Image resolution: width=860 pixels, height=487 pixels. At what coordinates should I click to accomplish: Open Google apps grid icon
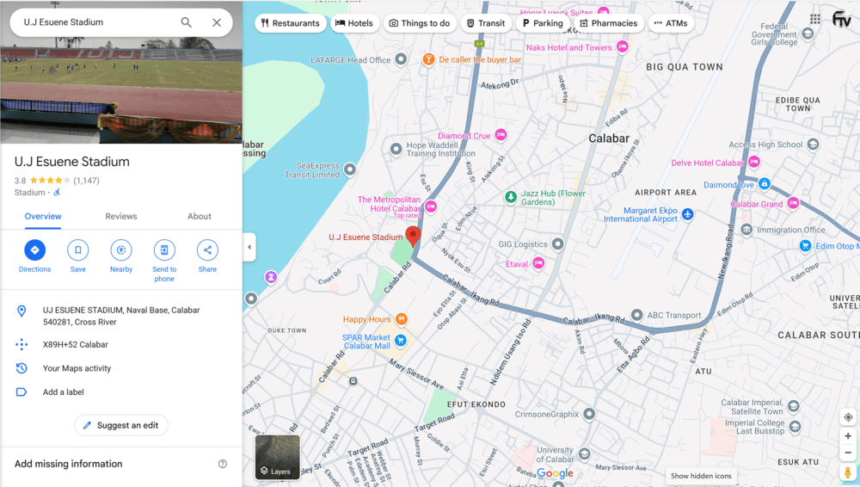tap(815, 19)
